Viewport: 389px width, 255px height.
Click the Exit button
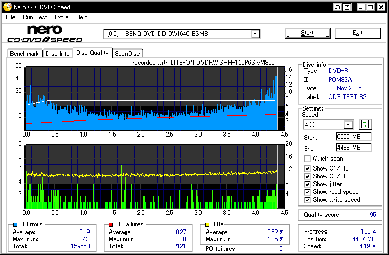click(357, 33)
